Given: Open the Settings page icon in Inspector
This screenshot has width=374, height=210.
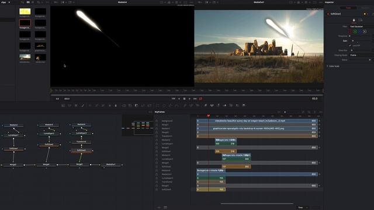Looking at the screenshot, I should 361,20.
